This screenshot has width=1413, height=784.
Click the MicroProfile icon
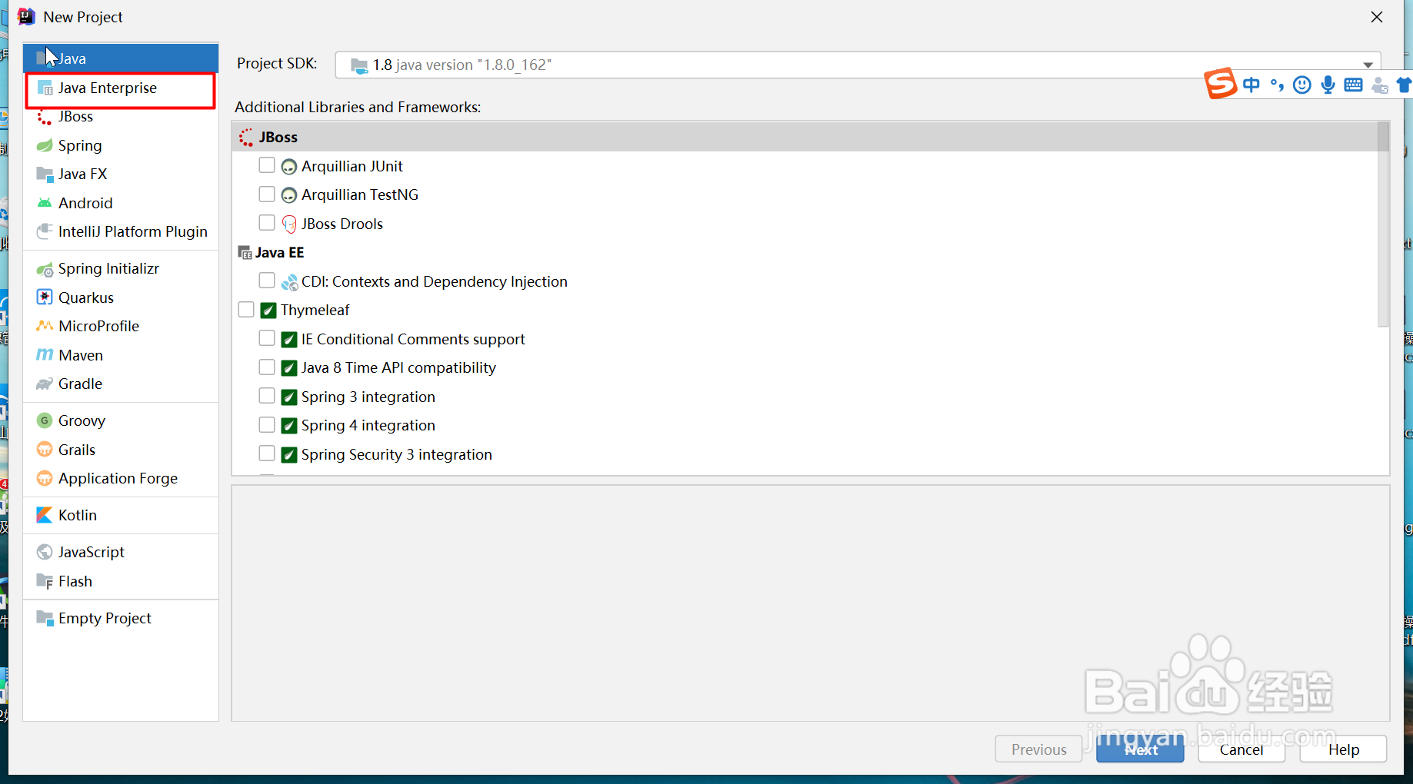(45, 327)
